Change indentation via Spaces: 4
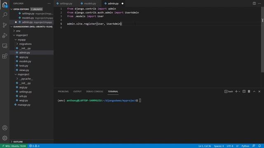The height and width of the screenshot is (148, 264). click(219, 146)
